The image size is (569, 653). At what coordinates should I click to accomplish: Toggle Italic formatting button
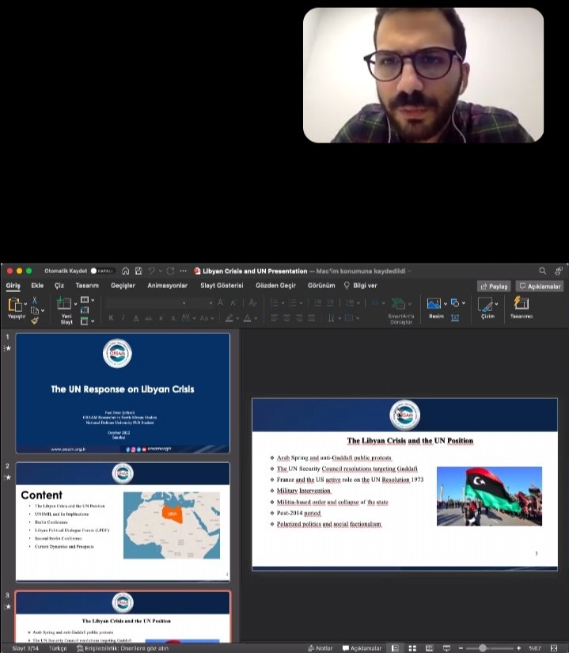123,318
